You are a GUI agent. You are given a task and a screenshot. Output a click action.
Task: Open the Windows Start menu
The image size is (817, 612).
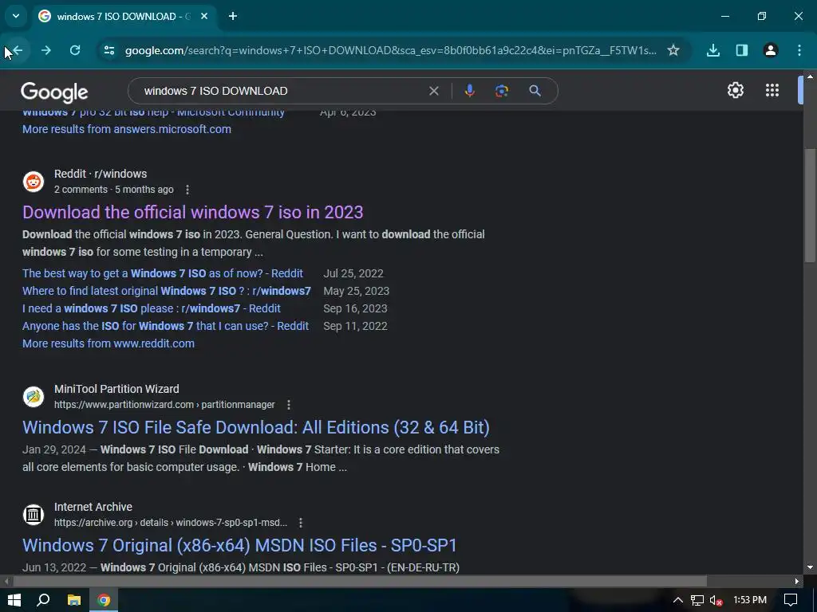[x=14, y=600]
